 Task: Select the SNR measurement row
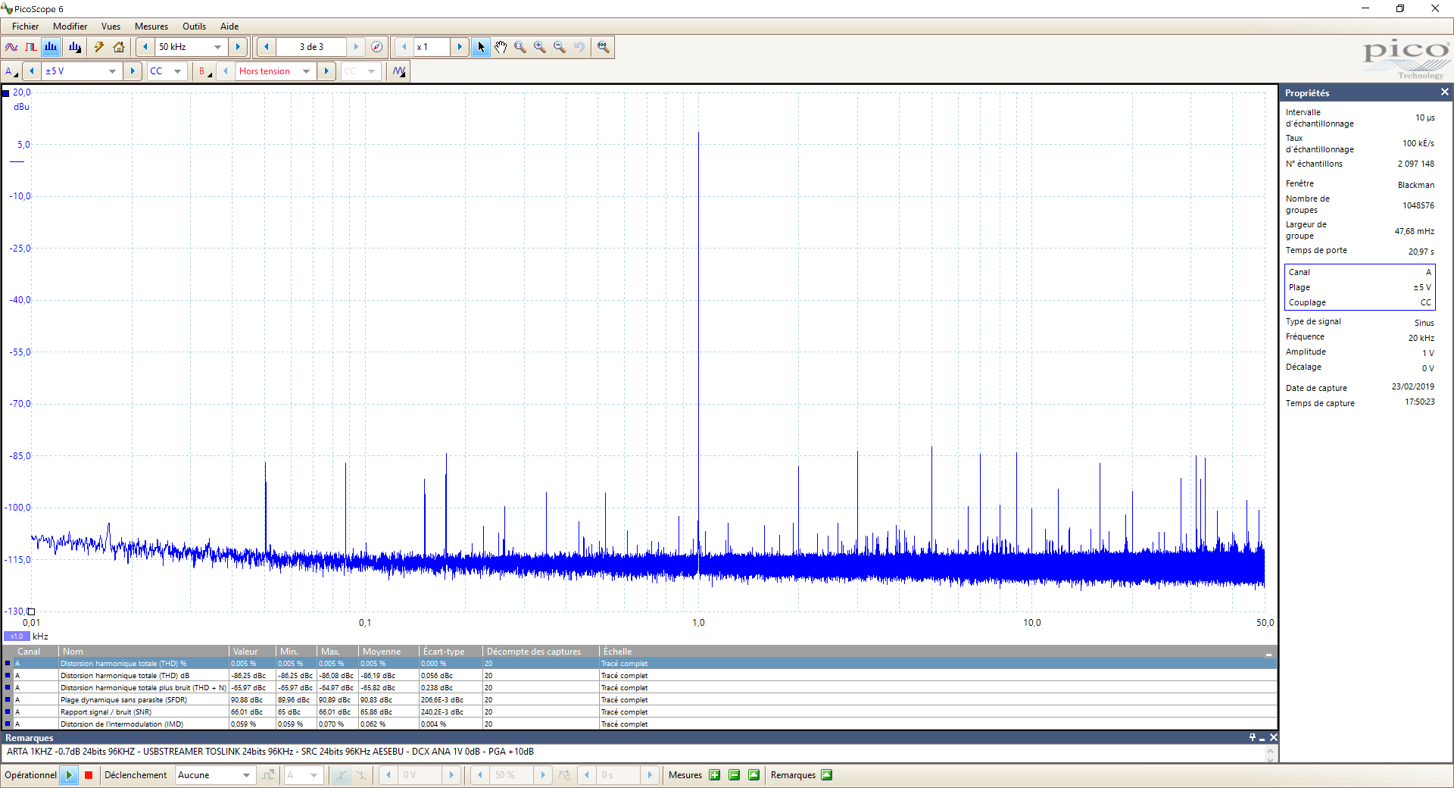pos(640,712)
